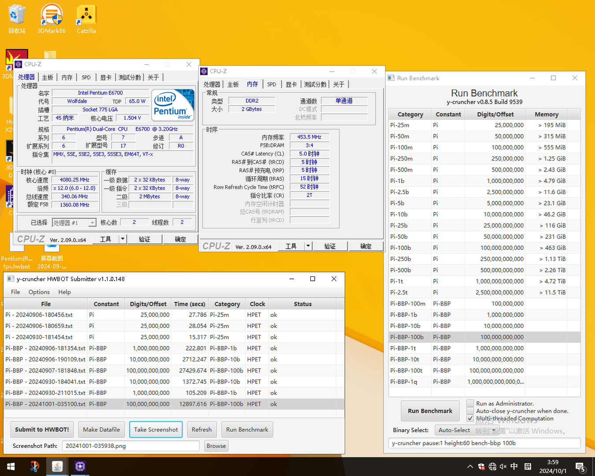Click the muted volume tray icon
Image resolution: width=595 pixels, height=476 pixels.
click(503, 466)
